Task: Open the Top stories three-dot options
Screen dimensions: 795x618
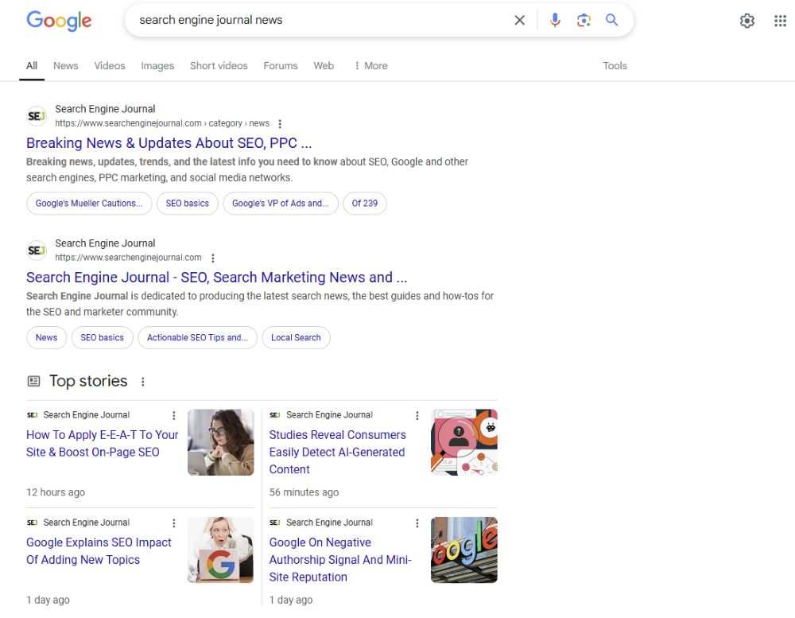Action: pos(143,382)
